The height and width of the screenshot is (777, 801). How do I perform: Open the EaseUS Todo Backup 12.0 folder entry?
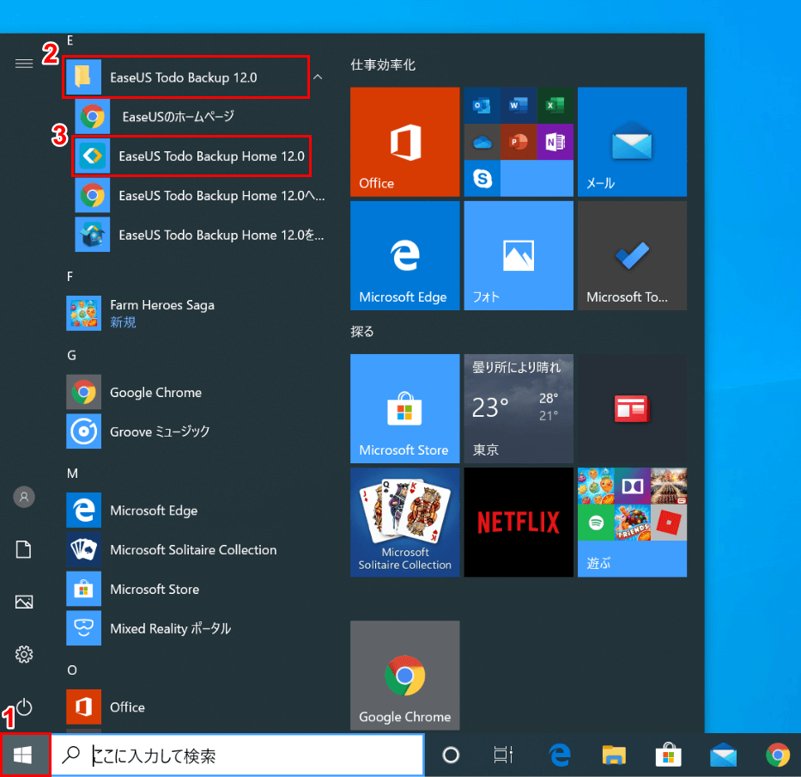click(186, 76)
